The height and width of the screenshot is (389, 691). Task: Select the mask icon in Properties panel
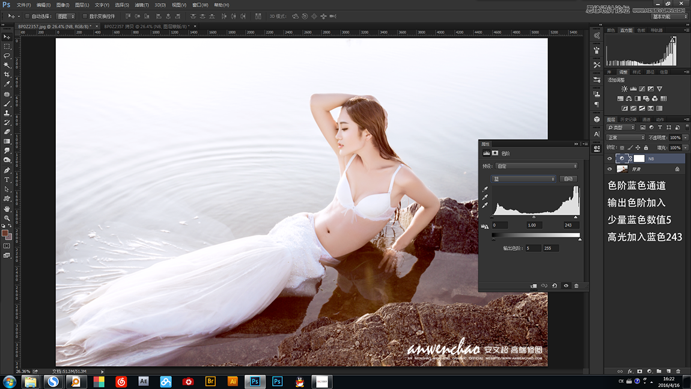click(x=495, y=153)
